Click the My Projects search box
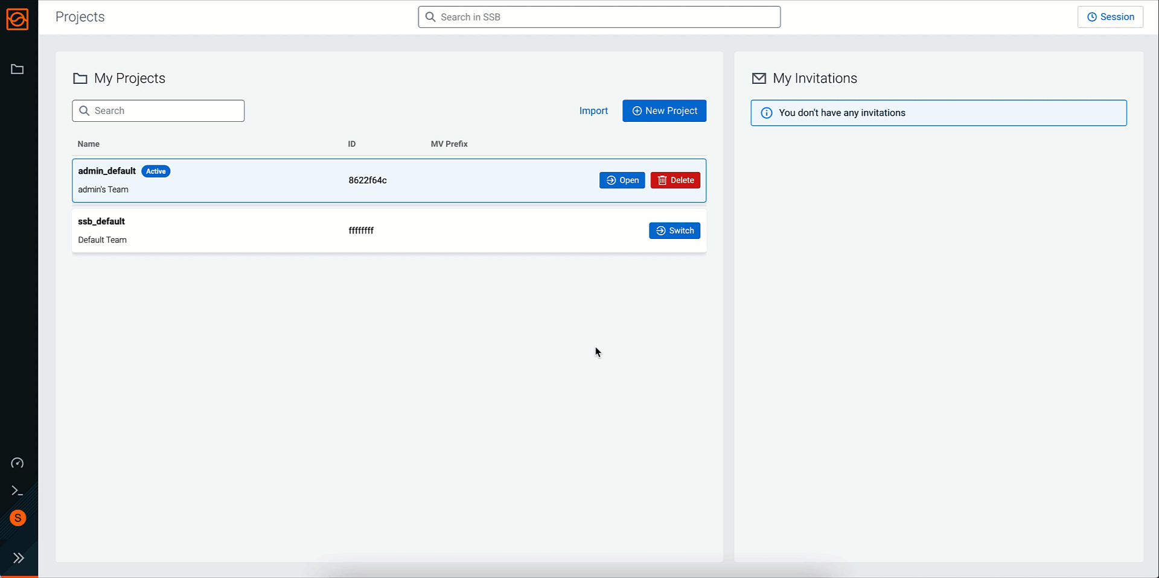 (158, 111)
